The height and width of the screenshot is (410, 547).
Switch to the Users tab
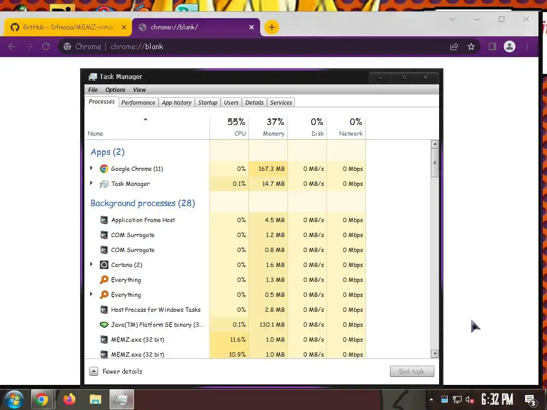pos(231,102)
